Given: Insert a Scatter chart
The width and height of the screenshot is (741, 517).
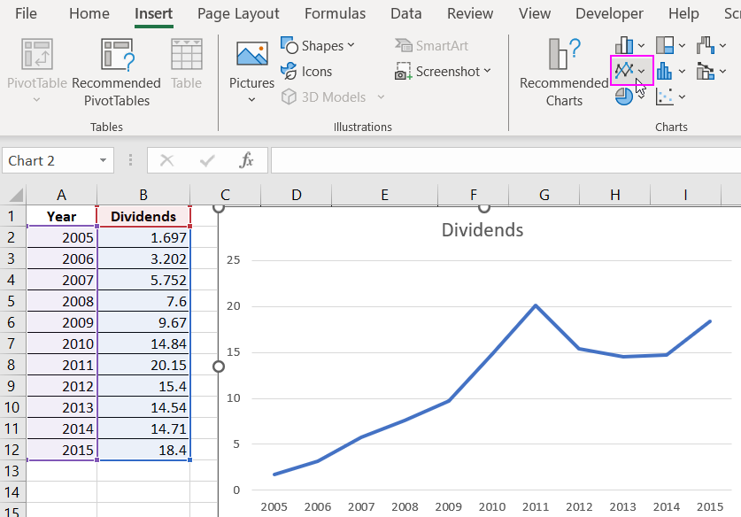Looking at the screenshot, I should pos(662,96).
